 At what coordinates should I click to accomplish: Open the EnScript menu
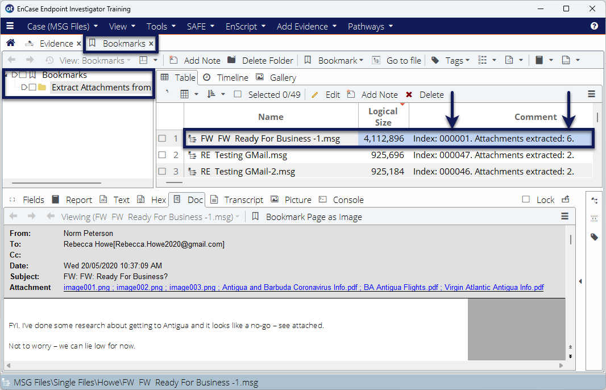pos(246,26)
